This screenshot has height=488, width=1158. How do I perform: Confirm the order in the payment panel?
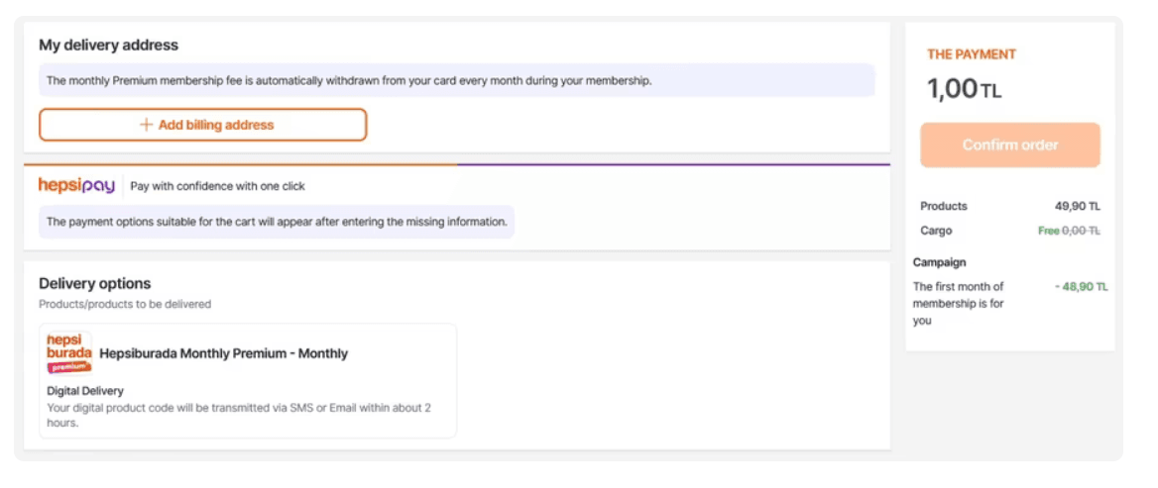pos(1009,146)
